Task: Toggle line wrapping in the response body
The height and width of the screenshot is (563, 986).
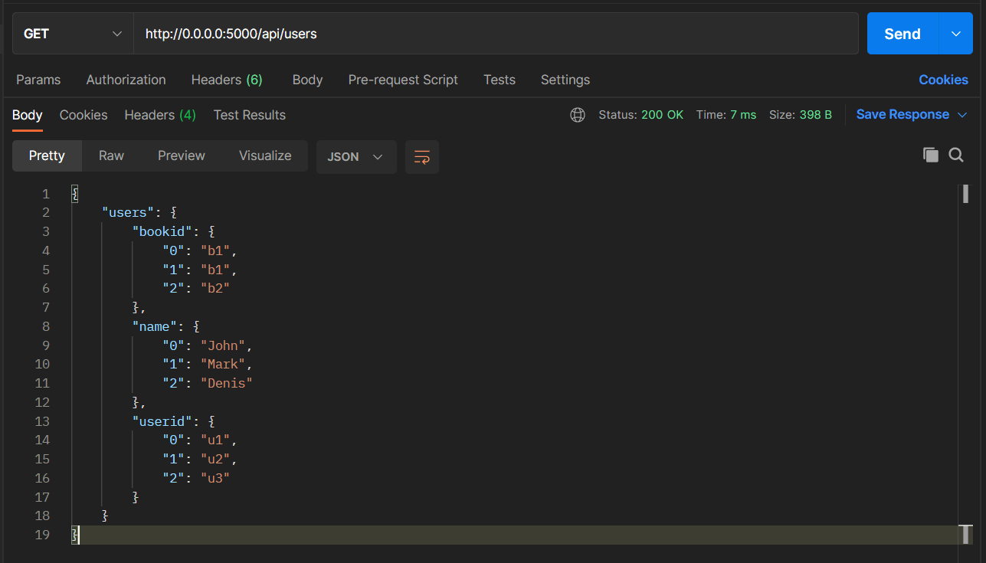Action: [x=422, y=156]
